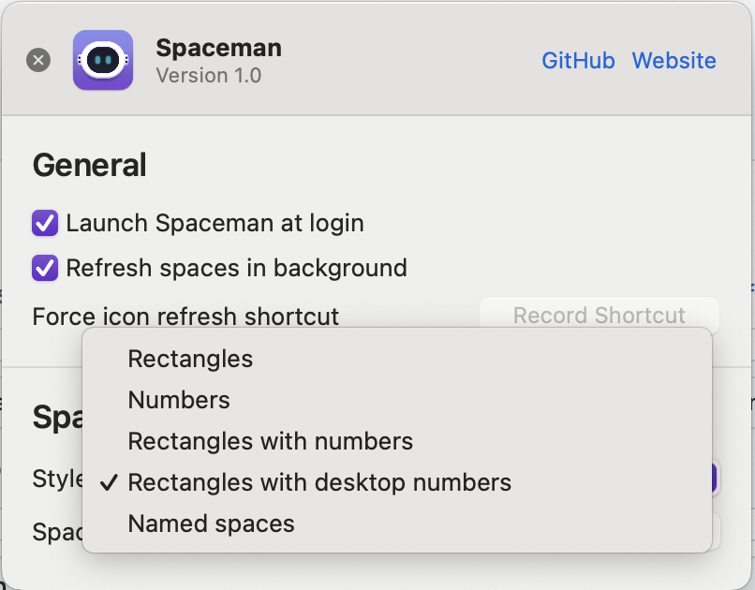Viewport: 755px width, 590px height.
Task: Click the Force icon refresh shortcut label
Action: (x=185, y=317)
